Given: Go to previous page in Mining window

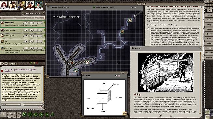Looking at the screenshot, I should (x=160, y=115).
